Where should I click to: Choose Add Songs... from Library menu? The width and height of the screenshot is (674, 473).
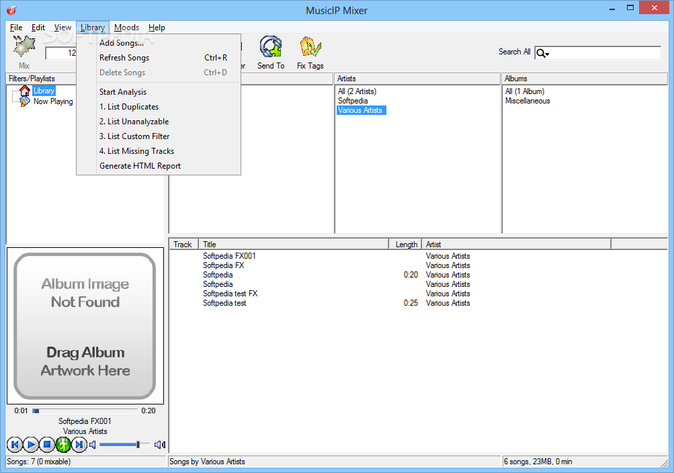pyautogui.click(x=159, y=43)
